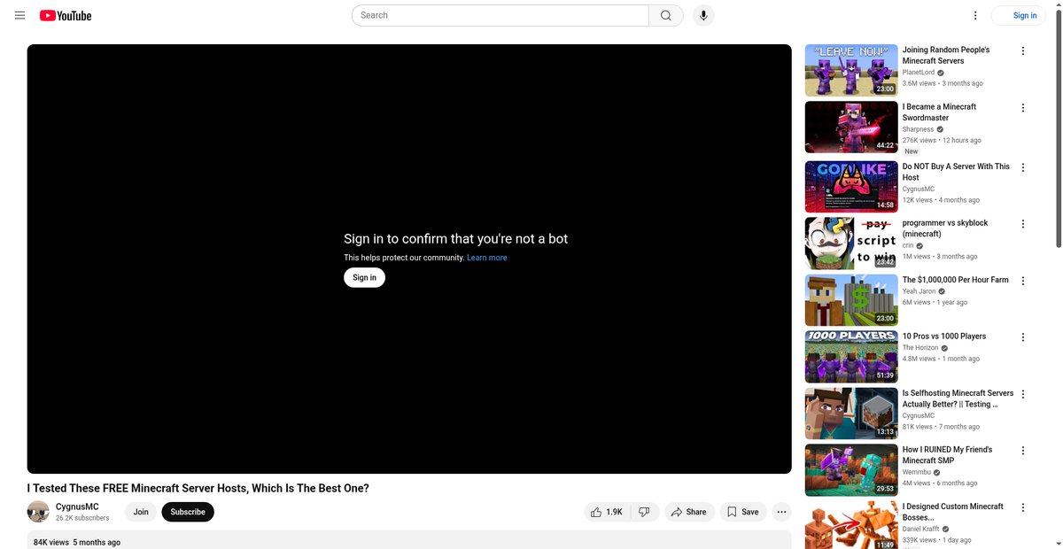1063x549 pixels.
Task: Like the video with 1.9K likes
Action: pos(607,512)
